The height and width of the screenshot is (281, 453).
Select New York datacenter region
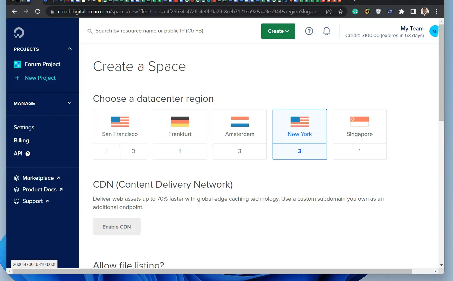(x=300, y=126)
